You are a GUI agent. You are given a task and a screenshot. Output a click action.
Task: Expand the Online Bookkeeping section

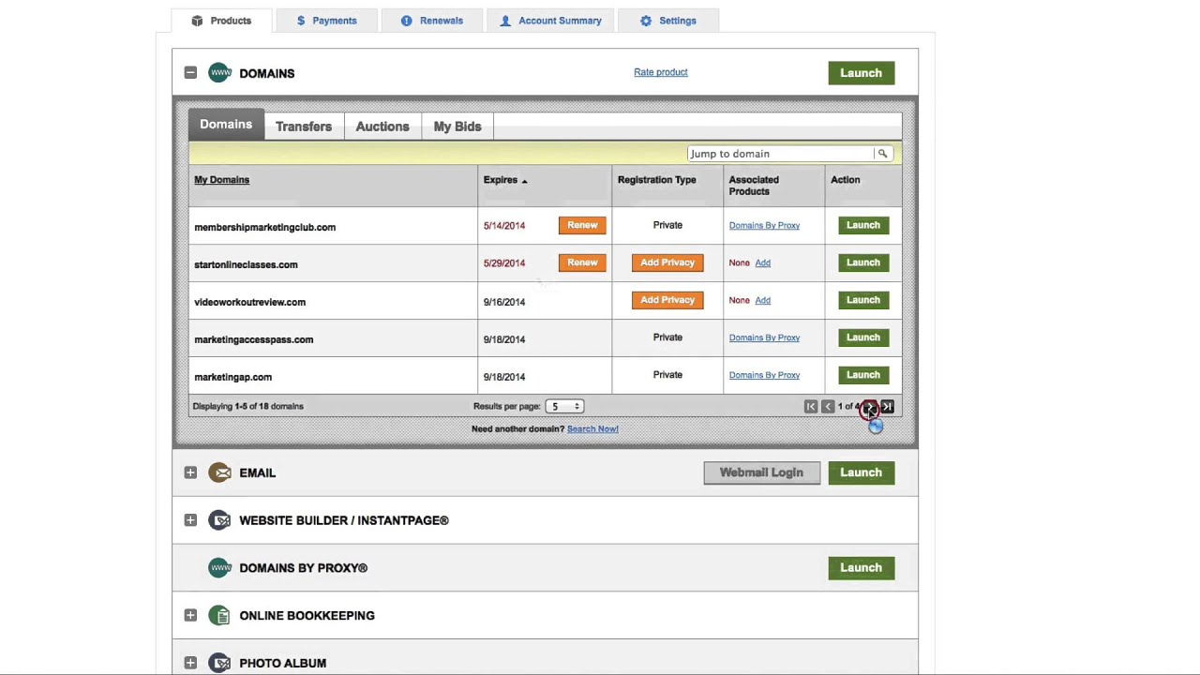pos(190,615)
